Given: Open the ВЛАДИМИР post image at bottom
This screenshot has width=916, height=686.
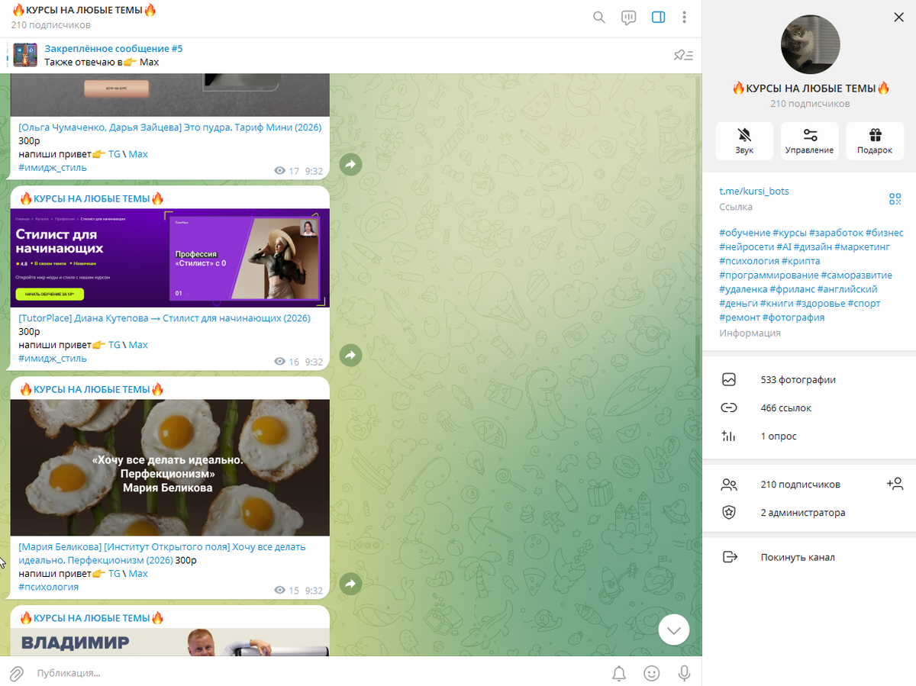Looking at the screenshot, I should point(170,643).
